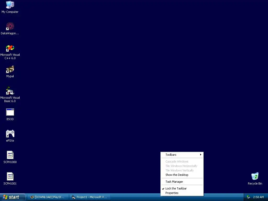Click the Tile Windows Horizontally entry
The image size is (268, 201).
click(182, 166)
